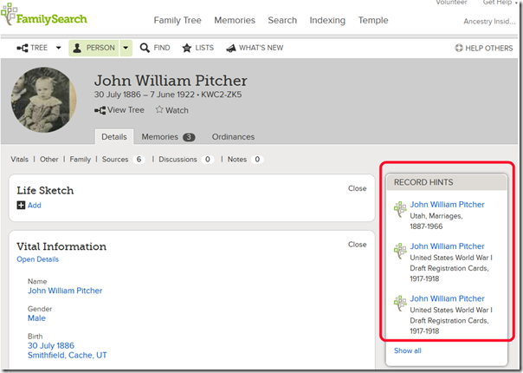Close the Vital Information section
The width and height of the screenshot is (523, 373).
coord(358,245)
